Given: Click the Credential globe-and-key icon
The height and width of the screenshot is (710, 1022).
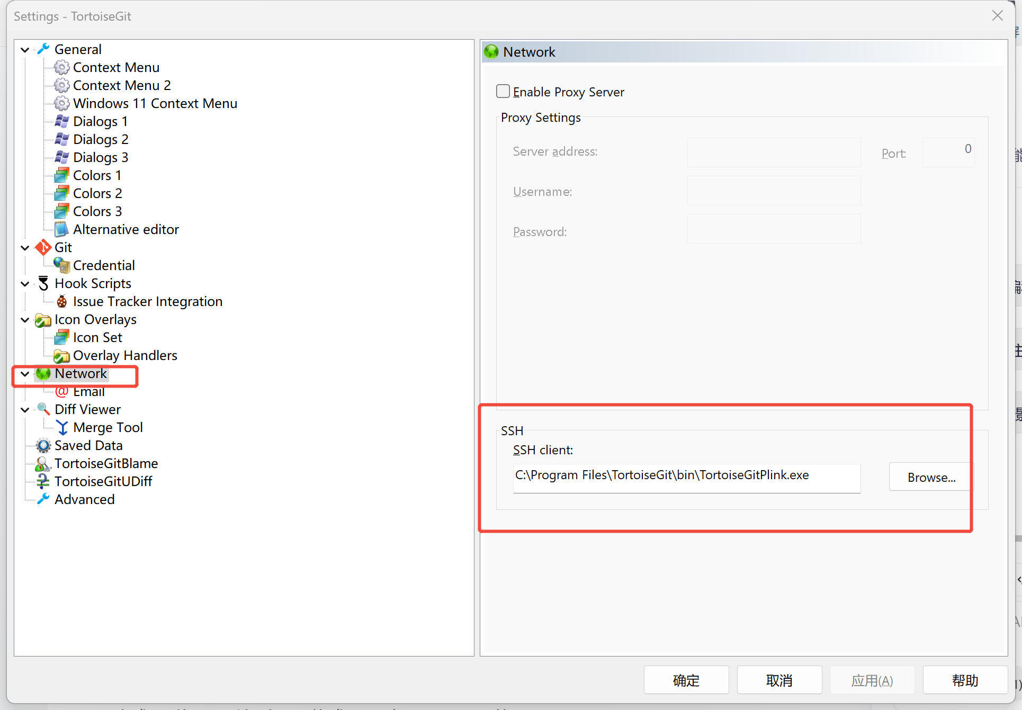Looking at the screenshot, I should [62, 265].
